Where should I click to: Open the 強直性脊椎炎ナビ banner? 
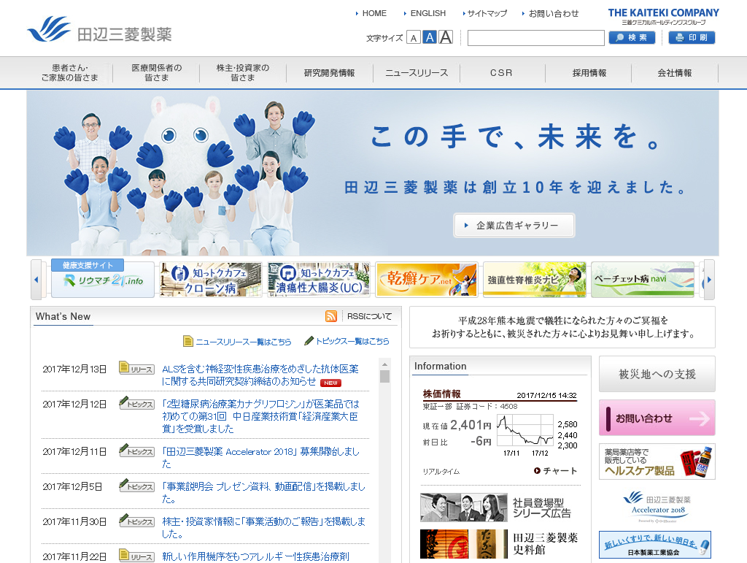535,280
